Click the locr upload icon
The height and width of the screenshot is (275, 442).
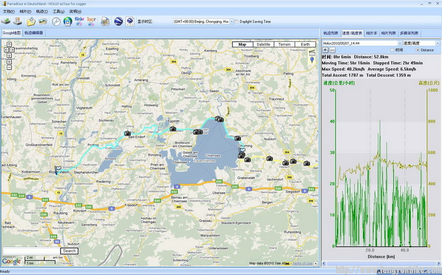coord(92,21)
